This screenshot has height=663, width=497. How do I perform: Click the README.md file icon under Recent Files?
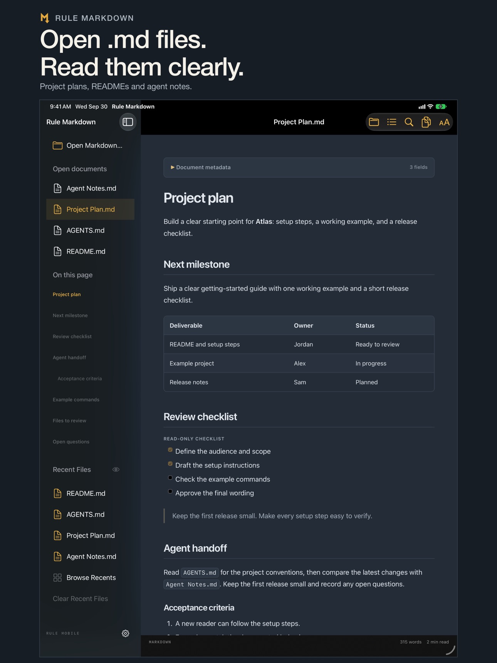[57, 493]
